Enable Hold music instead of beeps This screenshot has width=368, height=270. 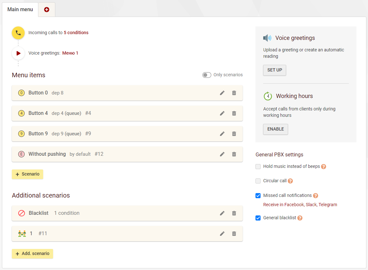point(258,167)
